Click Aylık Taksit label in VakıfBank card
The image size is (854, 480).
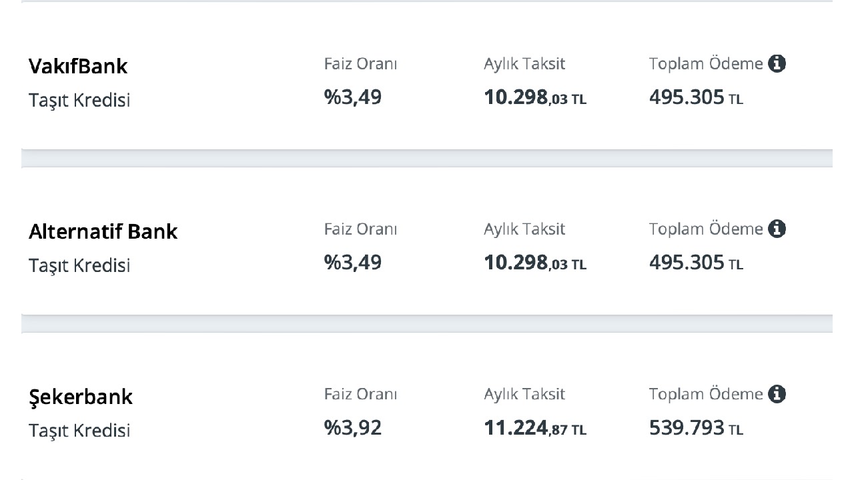(524, 65)
